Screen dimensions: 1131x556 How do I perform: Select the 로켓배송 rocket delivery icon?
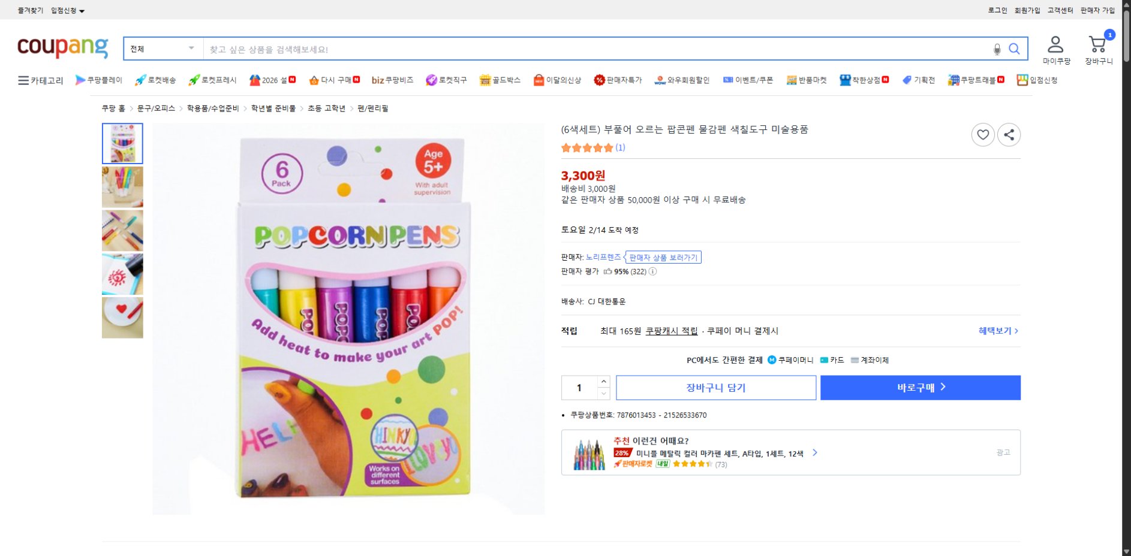(140, 80)
